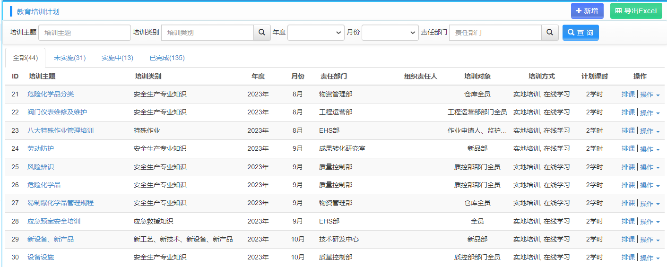Click the search icon beside 培训类别 field
Image resolution: width=667 pixels, height=267 pixels.
262,33
